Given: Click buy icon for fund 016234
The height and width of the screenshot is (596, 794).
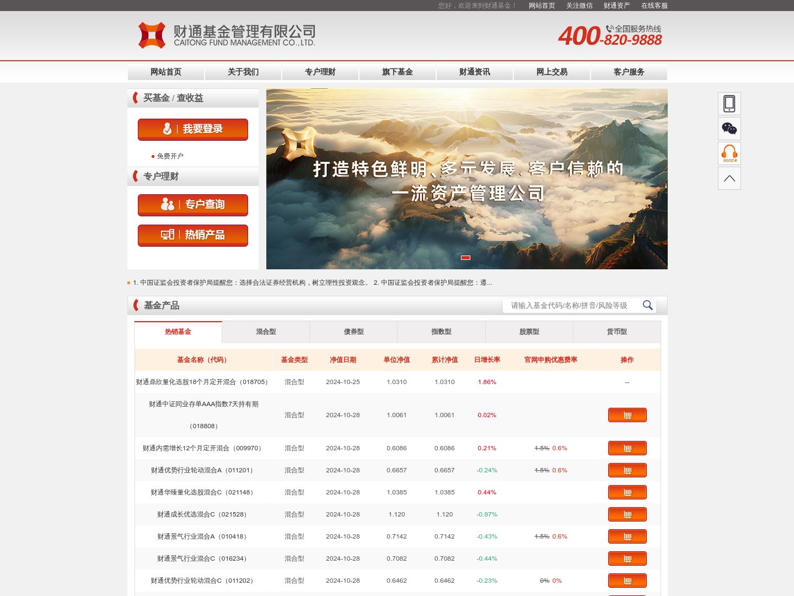Looking at the screenshot, I should pyautogui.click(x=627, y=558).
